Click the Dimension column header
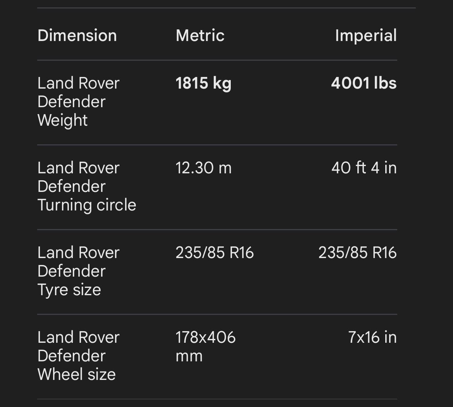Screen dimensions: 453x407 tap(77, 36)
